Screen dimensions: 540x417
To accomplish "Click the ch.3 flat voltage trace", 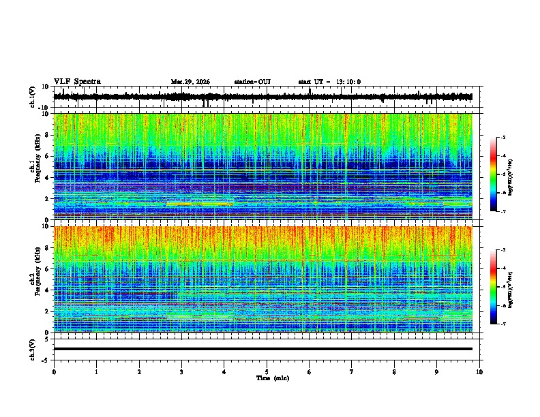I will pyautogui.click(x=262, y=349).
